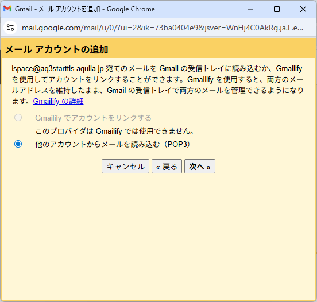Click the Gmail logo icon in title bar
317x302 pixels.
(x=7, y=9)
